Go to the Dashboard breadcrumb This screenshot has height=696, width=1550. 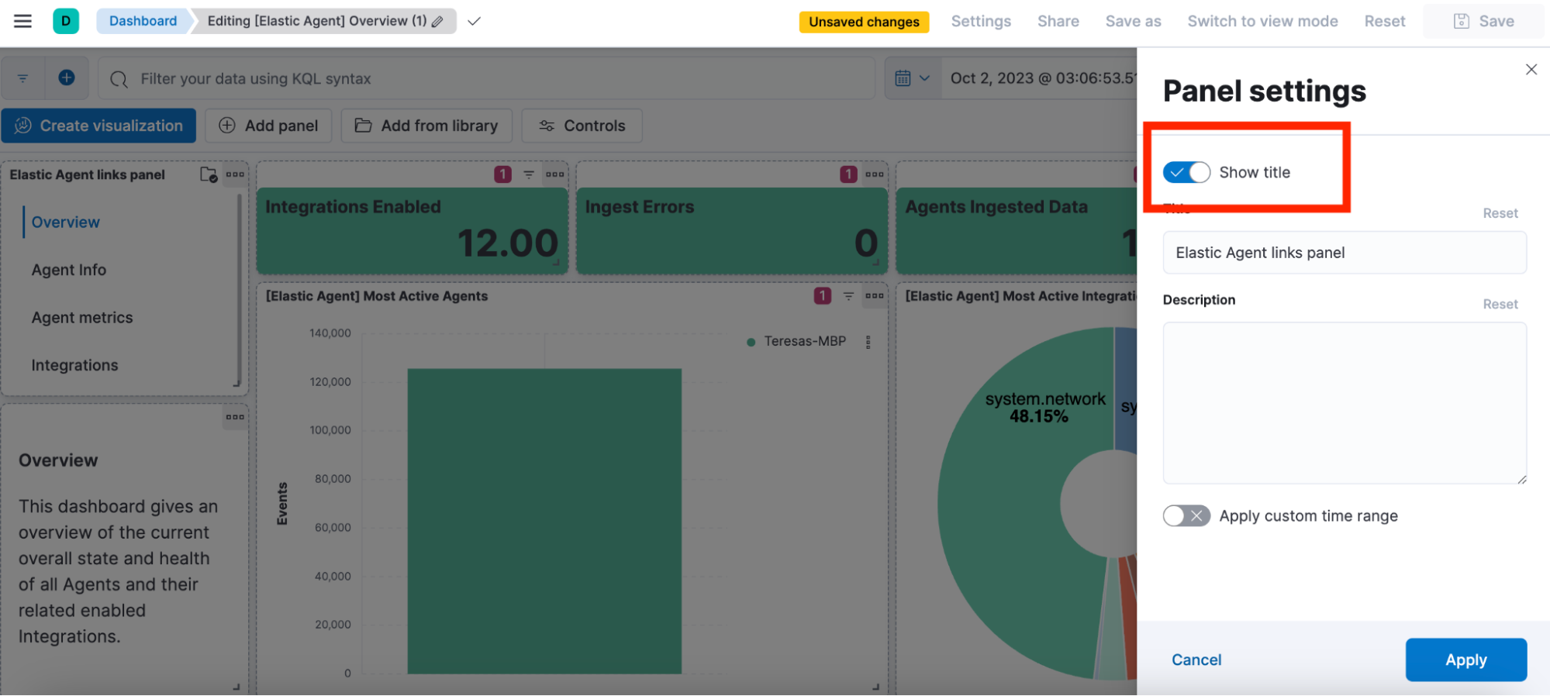[143, 21]
